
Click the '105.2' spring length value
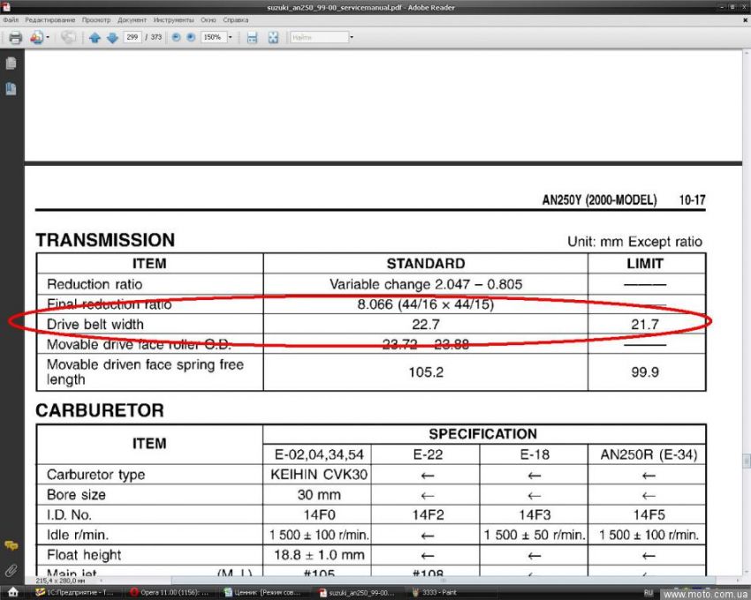pos(426,371)
